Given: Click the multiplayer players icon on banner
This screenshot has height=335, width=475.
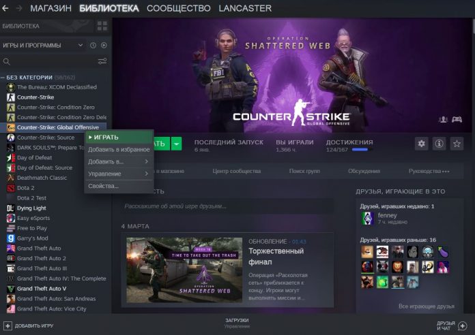Looking at the screenshot, I should pyautogui.click(x=443, y=119).
